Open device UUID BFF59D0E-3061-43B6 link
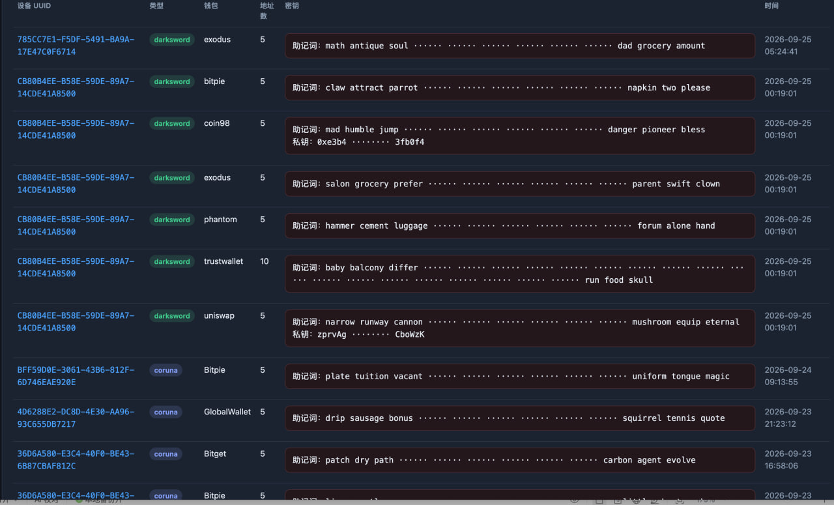Viewport: 834px width, 505px height. 76,376
